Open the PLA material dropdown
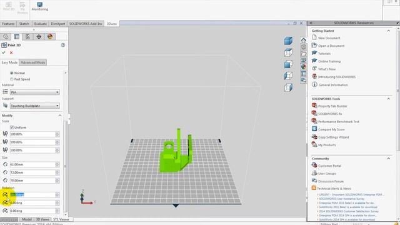400x225 pixels. click(35, 92)
